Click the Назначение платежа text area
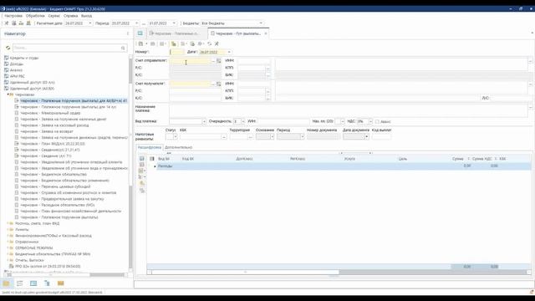Viewport: 535px width, 301px height. pyautogui.click(x=349, y=110)
